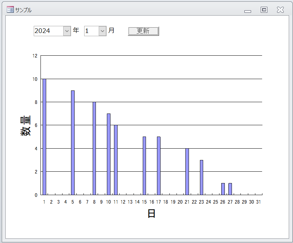293x243 pixels.
Task: Click the 数量 axis title
Action: (x=26, y=126)
